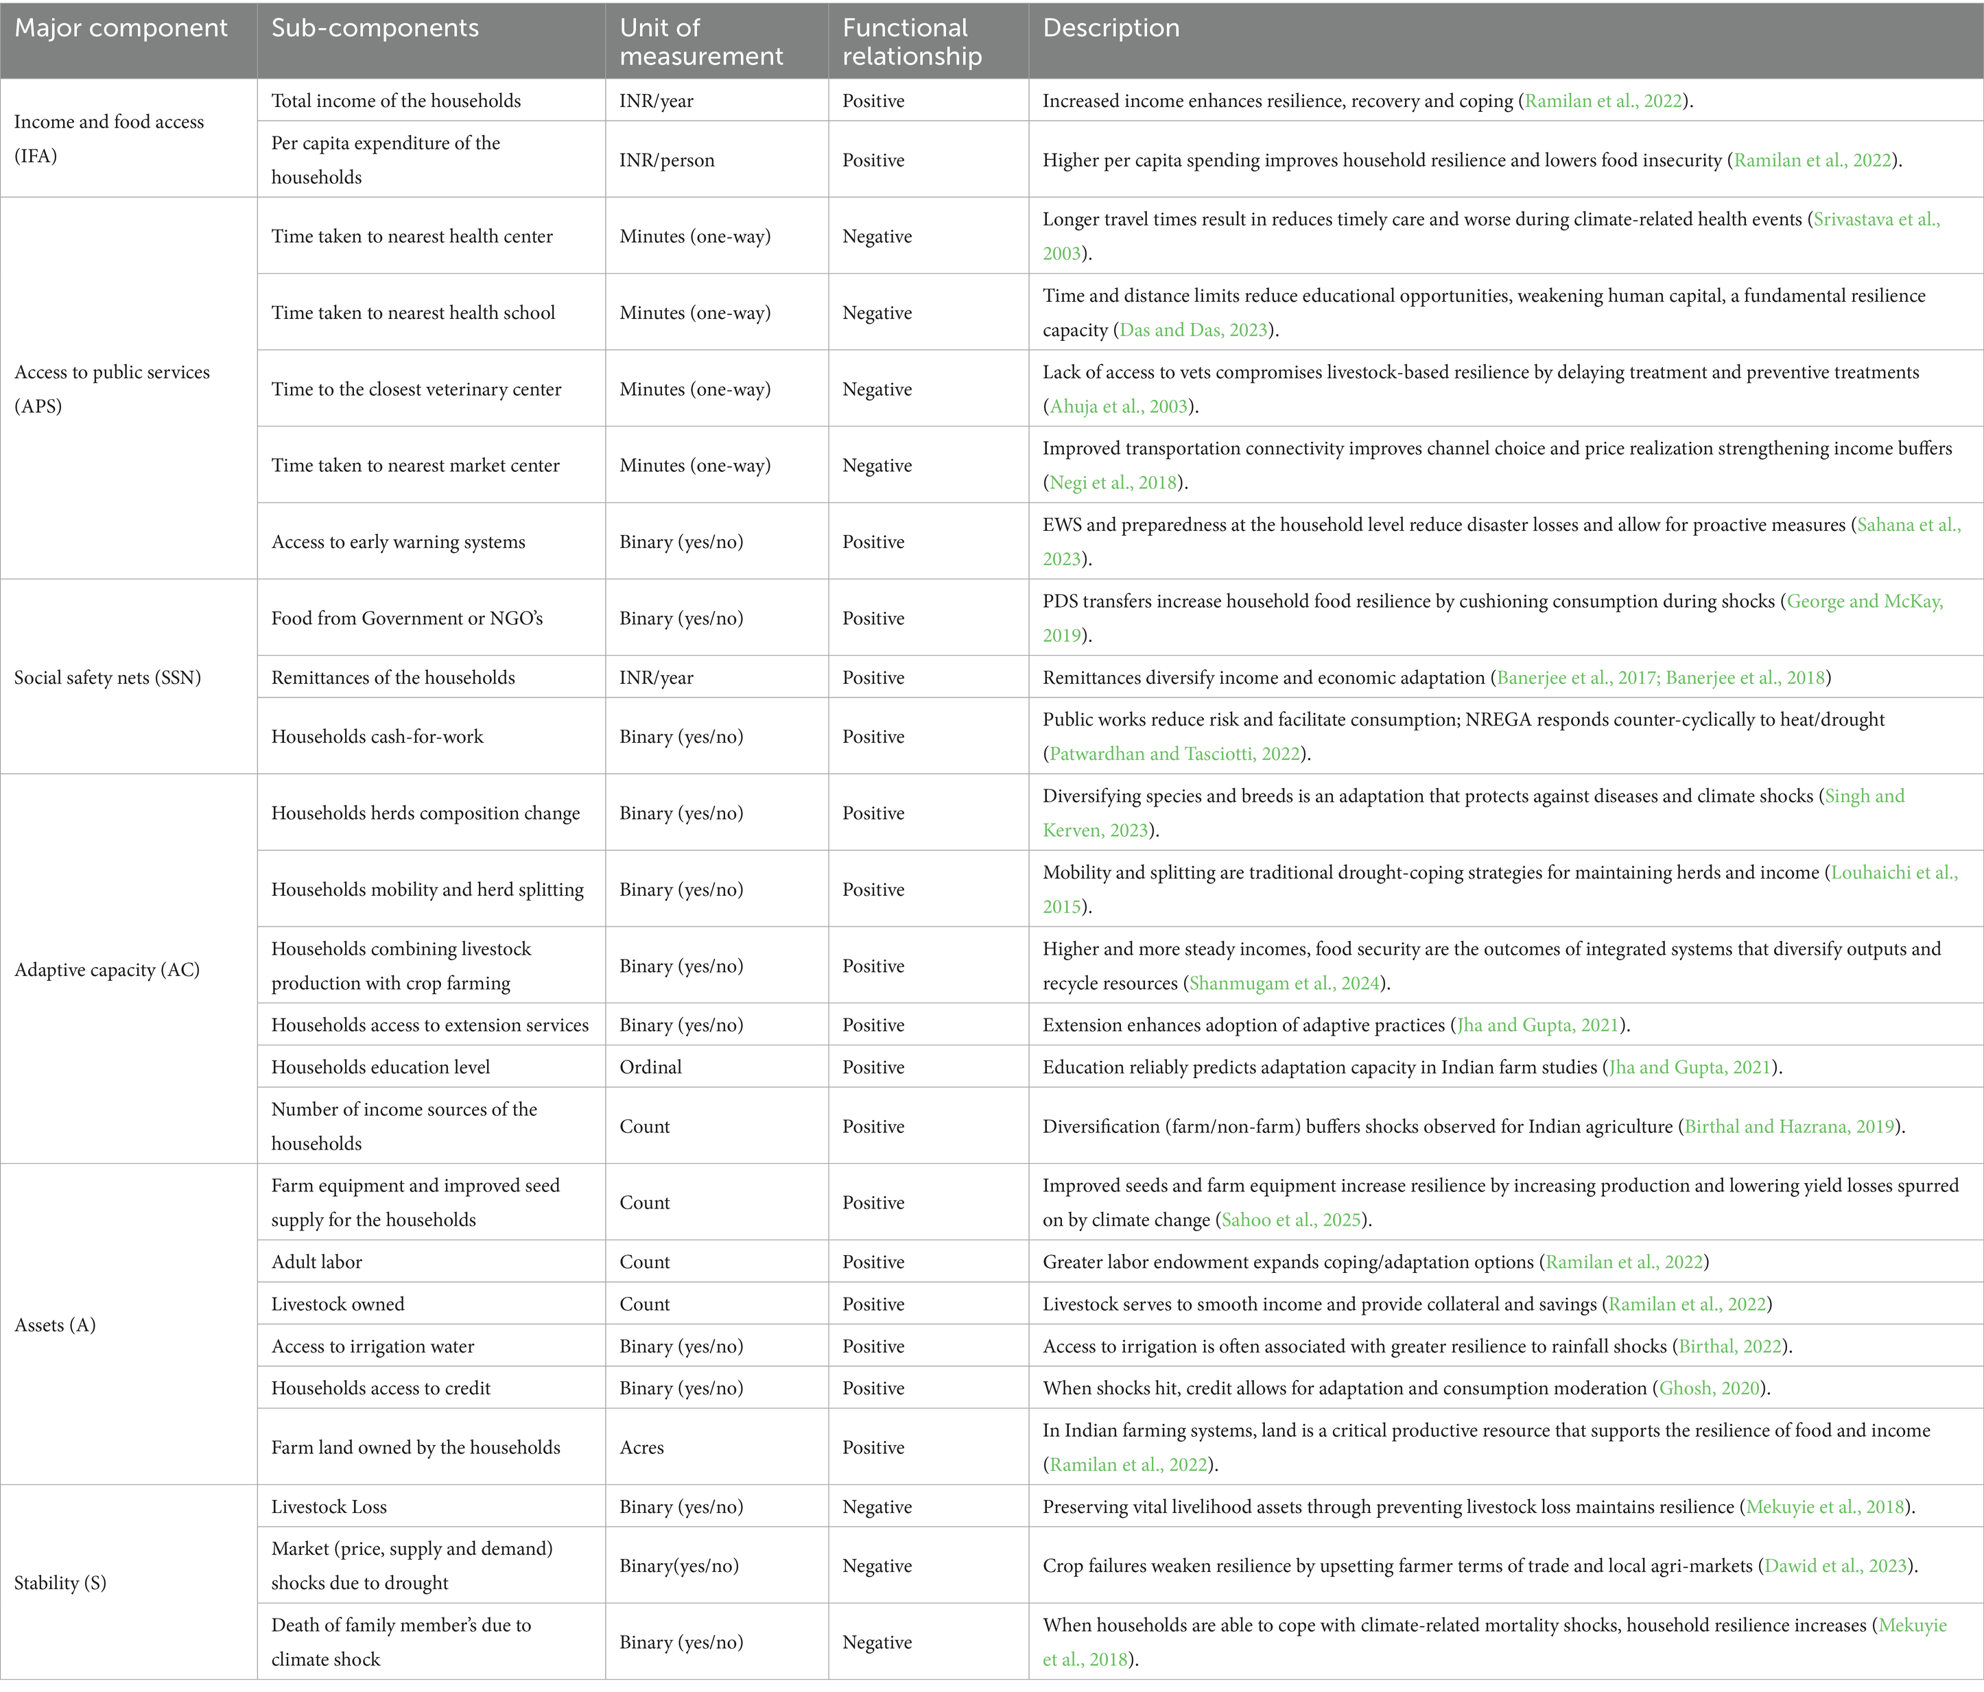This screenshot has height=1692, width=1984.
Task: Open the Sahoo et al., 2025 citation
Action: tap(1290, 1220)
